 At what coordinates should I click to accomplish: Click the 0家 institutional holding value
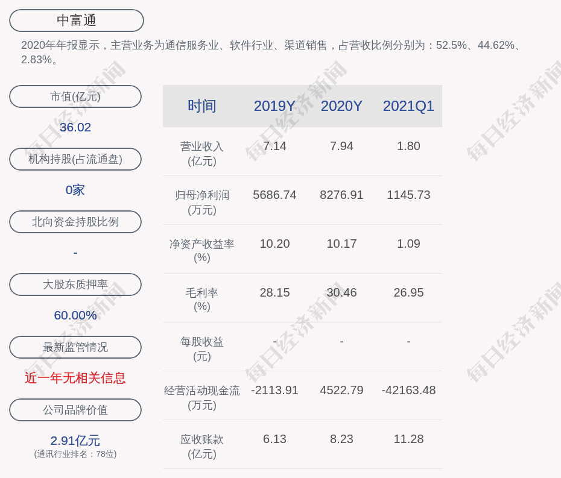click(75, 190)
